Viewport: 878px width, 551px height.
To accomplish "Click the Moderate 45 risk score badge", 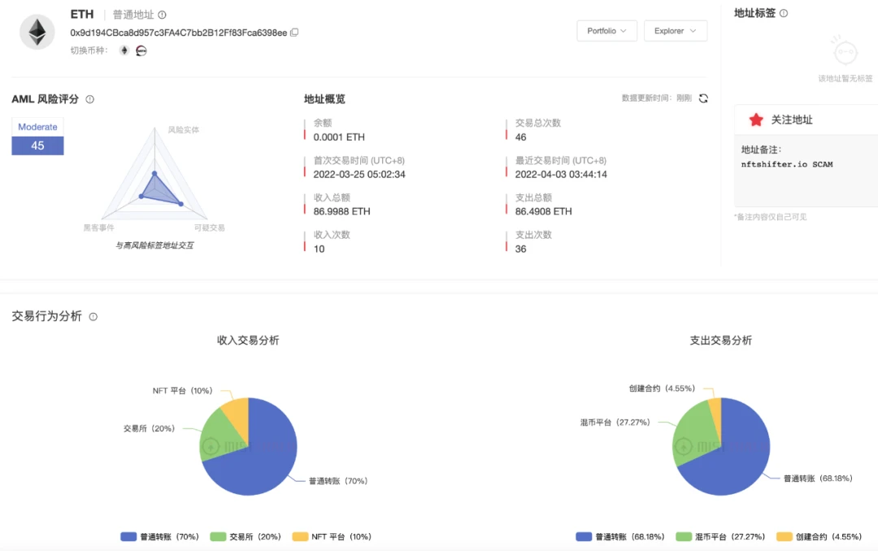I will (37, 136).
